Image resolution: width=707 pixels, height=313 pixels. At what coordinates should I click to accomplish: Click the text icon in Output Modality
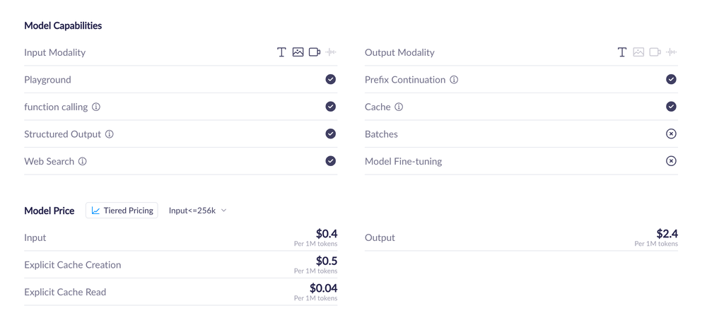622,52
